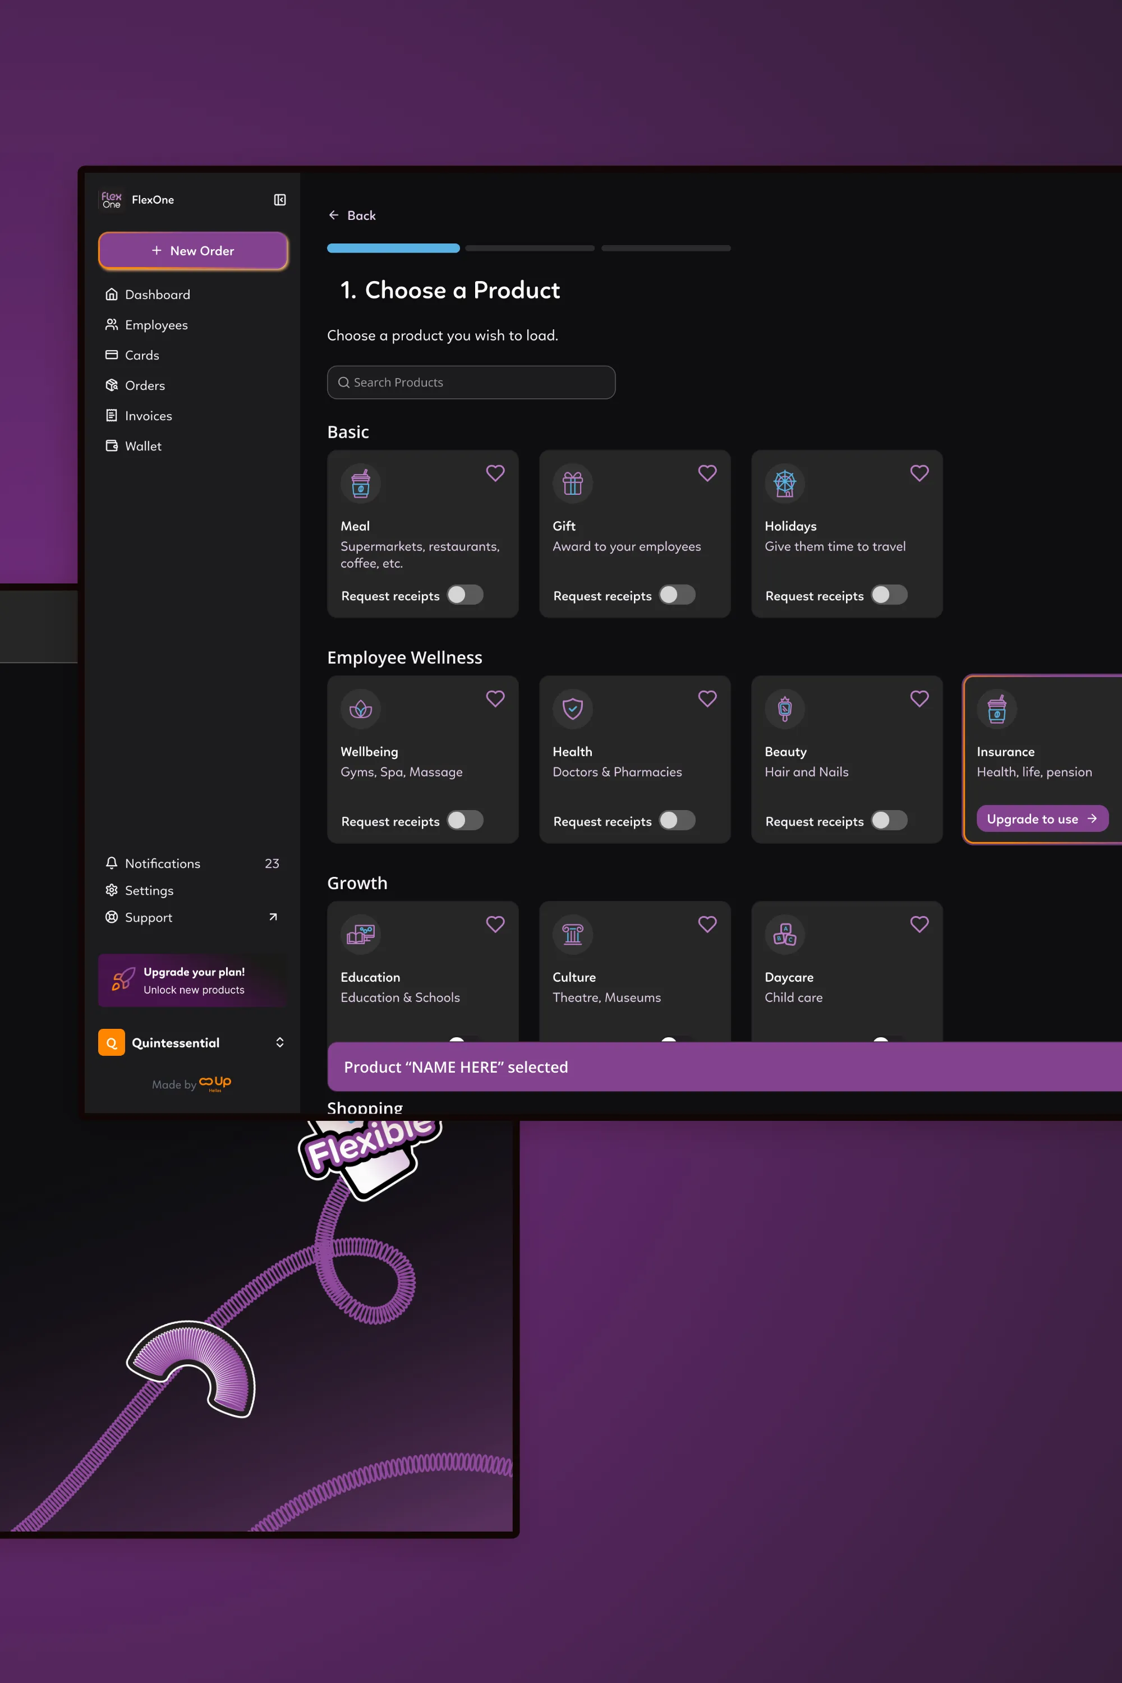Enable Request receipts for Meal
This screenshot has height=1683, width=1122.
465,595
